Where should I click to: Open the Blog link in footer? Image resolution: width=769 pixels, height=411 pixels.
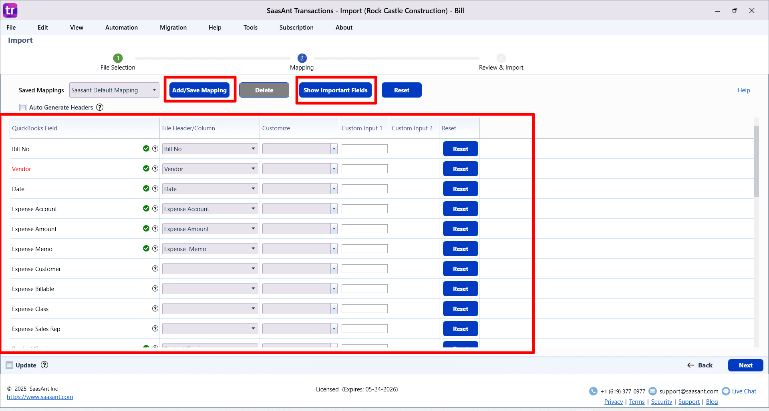(712, 402)
